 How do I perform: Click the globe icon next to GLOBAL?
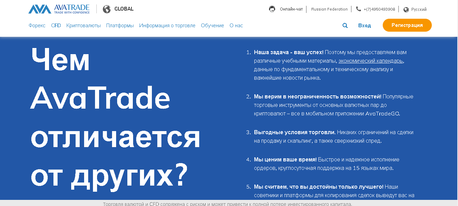click(107, 9)
